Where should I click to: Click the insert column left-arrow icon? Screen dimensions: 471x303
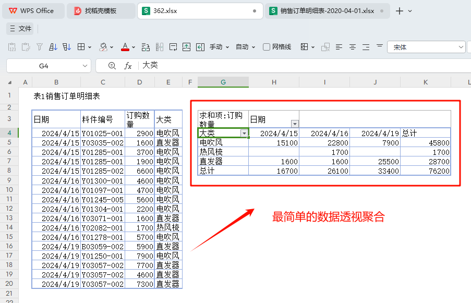tap(200, 47)
